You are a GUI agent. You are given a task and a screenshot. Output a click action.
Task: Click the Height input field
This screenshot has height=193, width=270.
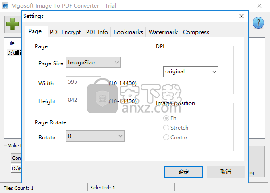tap(83, 101)
